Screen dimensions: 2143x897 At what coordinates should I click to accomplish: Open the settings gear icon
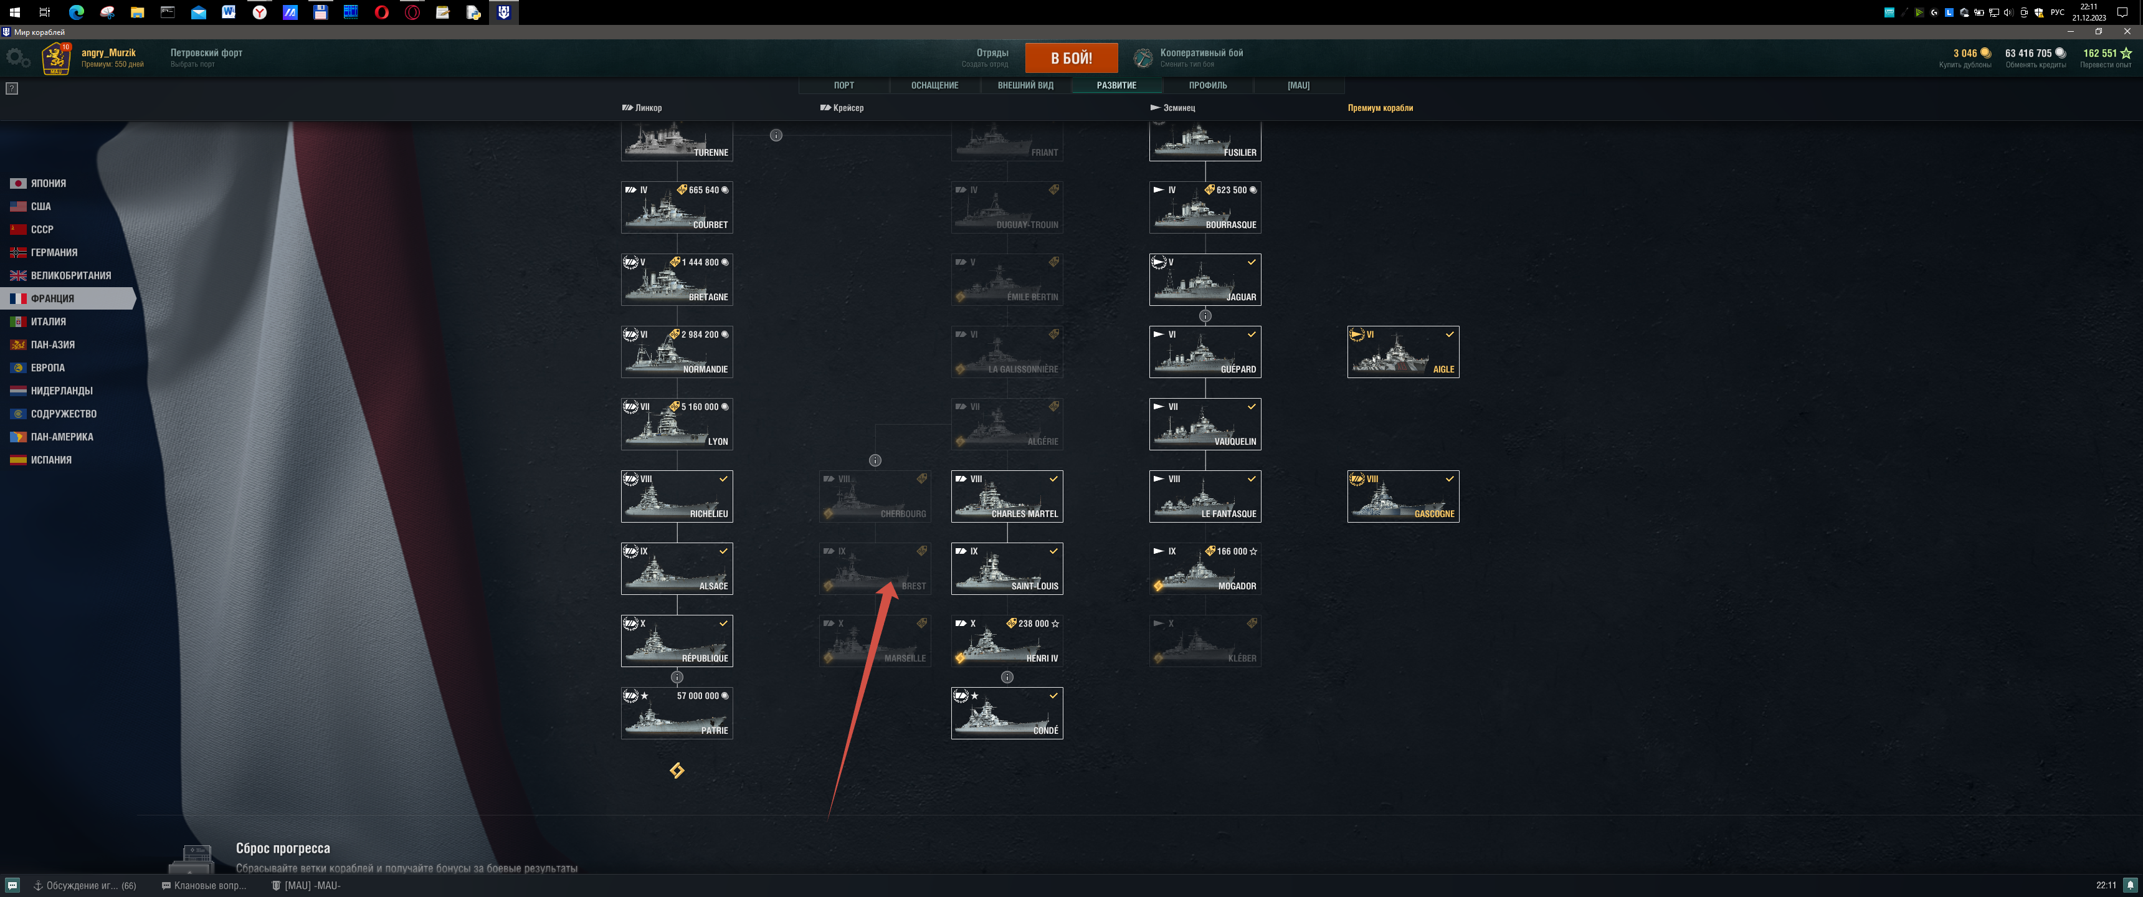click(17, 59)
